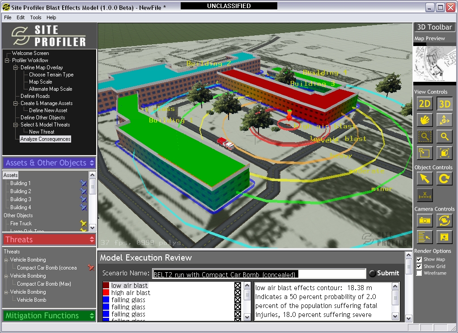Open the Choose Terrain Type step
The image size is (458, 333).
(x=51, y=75)
